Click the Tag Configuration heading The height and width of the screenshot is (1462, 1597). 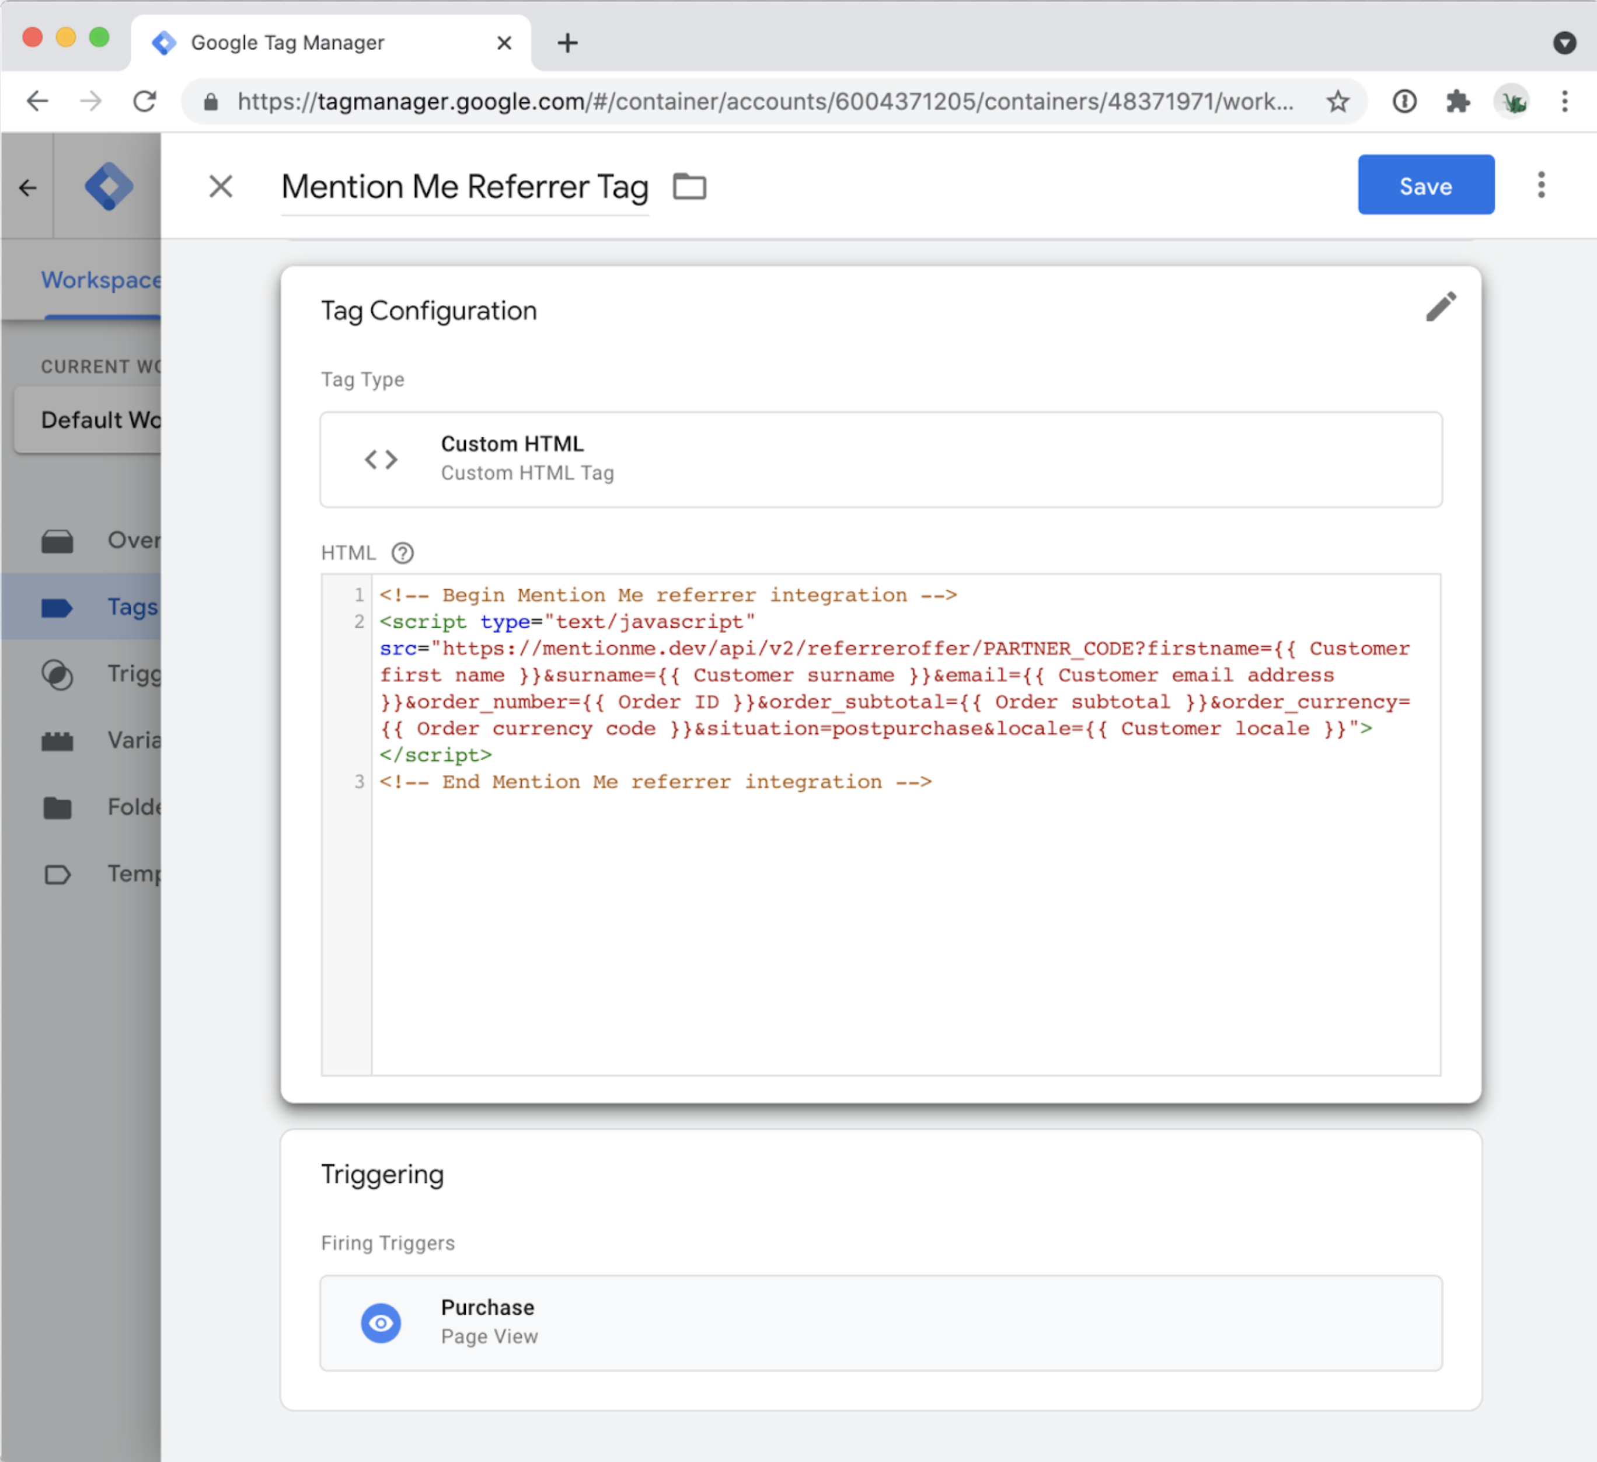click(x=428, y=310)
